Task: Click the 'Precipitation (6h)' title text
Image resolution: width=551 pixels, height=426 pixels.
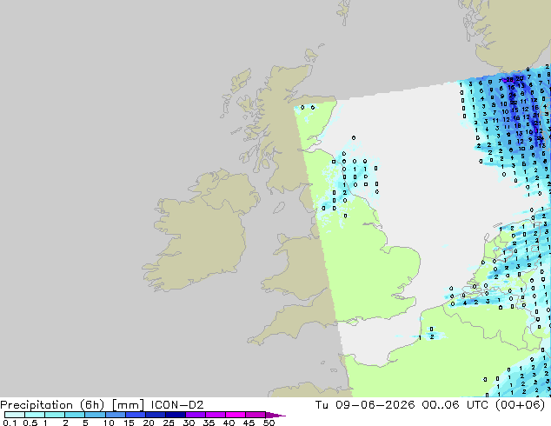Action: click(52, 405)
